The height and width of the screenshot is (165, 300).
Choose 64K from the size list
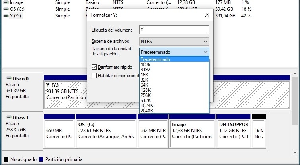click(x=144, y=85)
